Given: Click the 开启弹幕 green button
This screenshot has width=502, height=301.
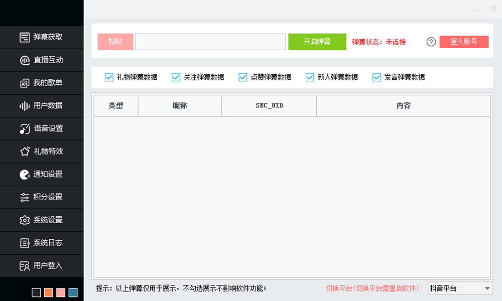Looking at the screenshot, I should [x=317, y=42].
